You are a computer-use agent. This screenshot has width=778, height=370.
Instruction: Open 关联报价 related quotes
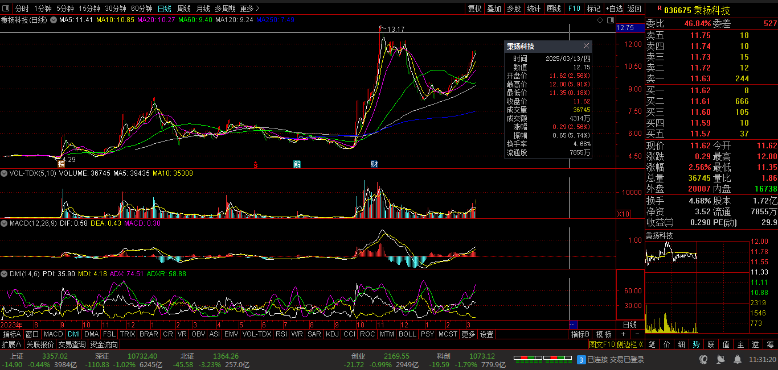(x=40, y=344)
